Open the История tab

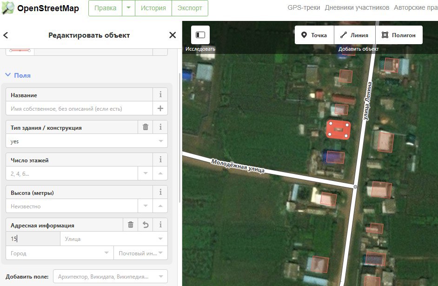[153, 8]
